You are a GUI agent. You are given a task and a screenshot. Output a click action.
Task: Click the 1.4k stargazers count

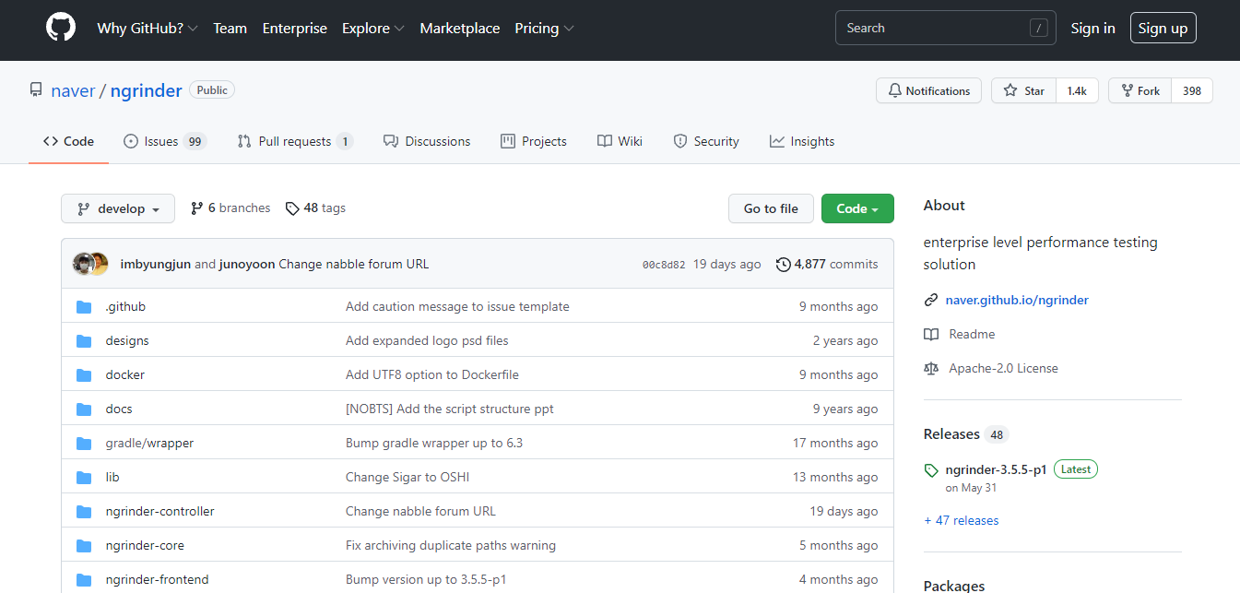1077,90
